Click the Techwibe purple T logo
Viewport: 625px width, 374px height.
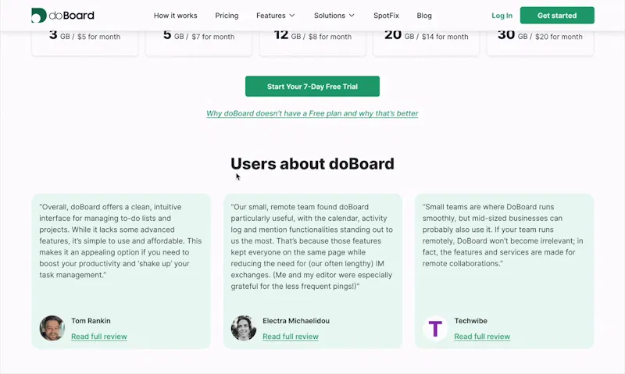435,328
